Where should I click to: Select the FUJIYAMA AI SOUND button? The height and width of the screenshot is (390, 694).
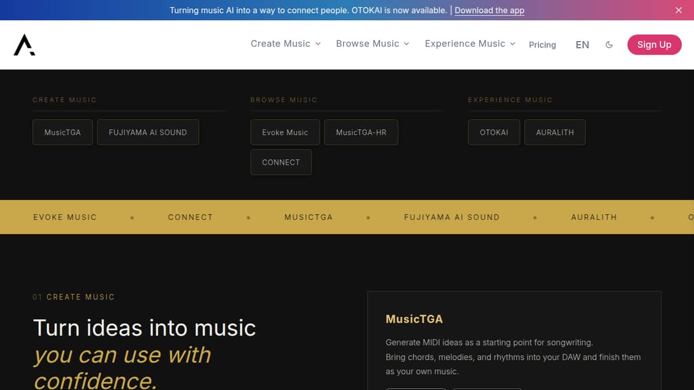(148, 133)
